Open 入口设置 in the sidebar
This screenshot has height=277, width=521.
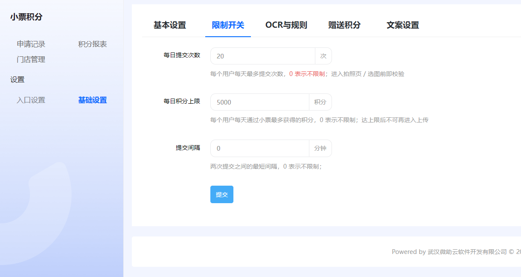click(x=31, y=100)
